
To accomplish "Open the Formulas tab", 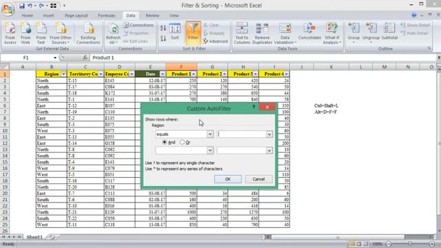I will coord(107,15).
